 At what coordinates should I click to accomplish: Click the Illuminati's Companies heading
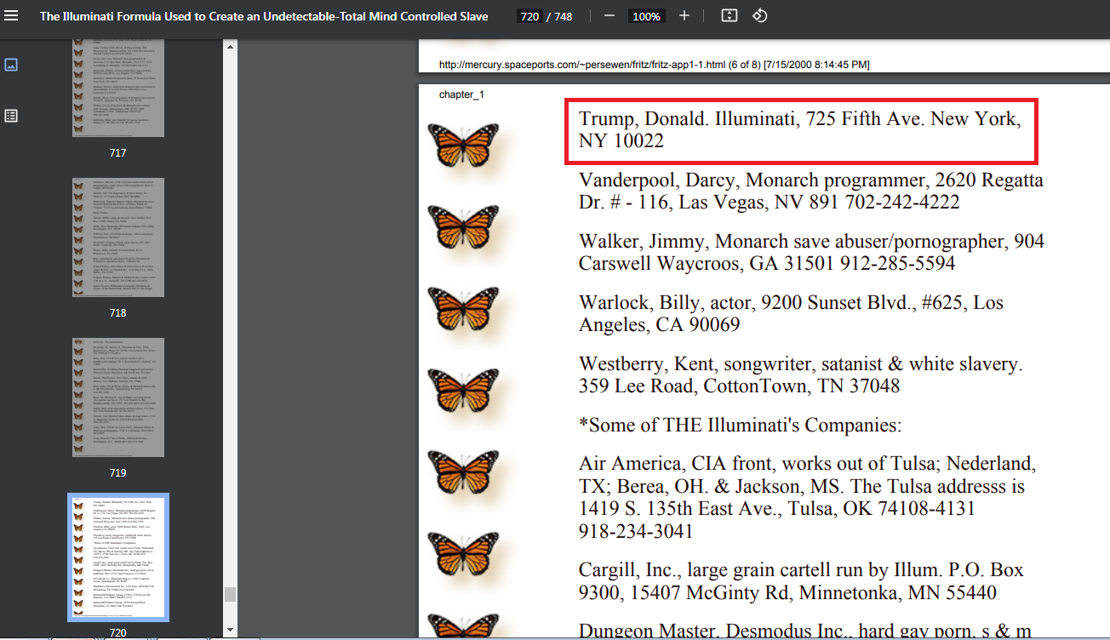[x=740, y=425]
